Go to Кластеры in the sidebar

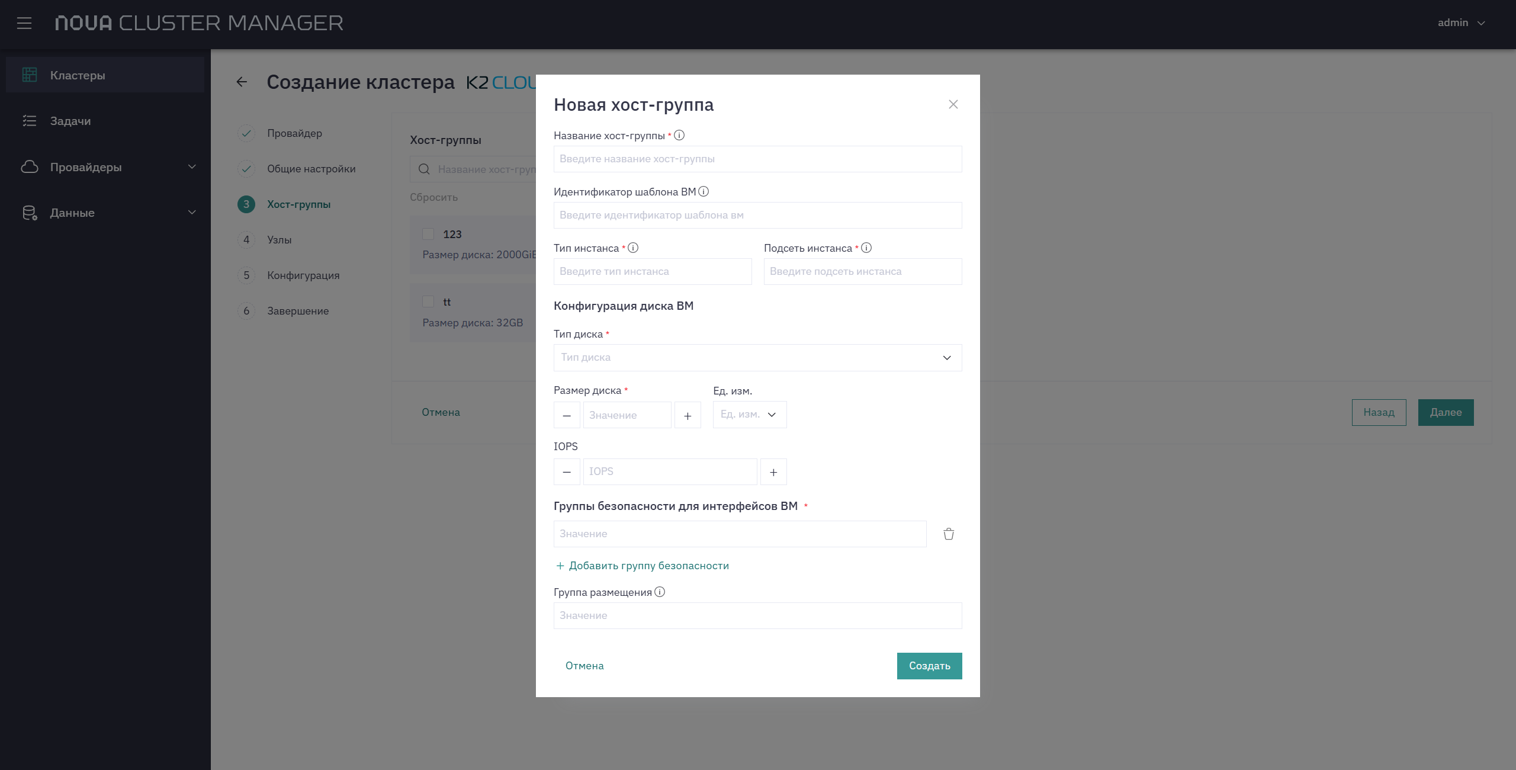(105, 75)
